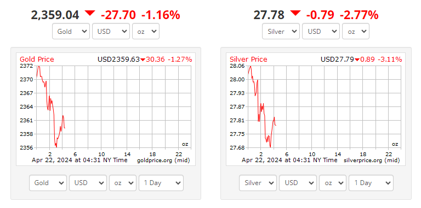Open the oz dropdown beneath the gold chart

[123, 183]
